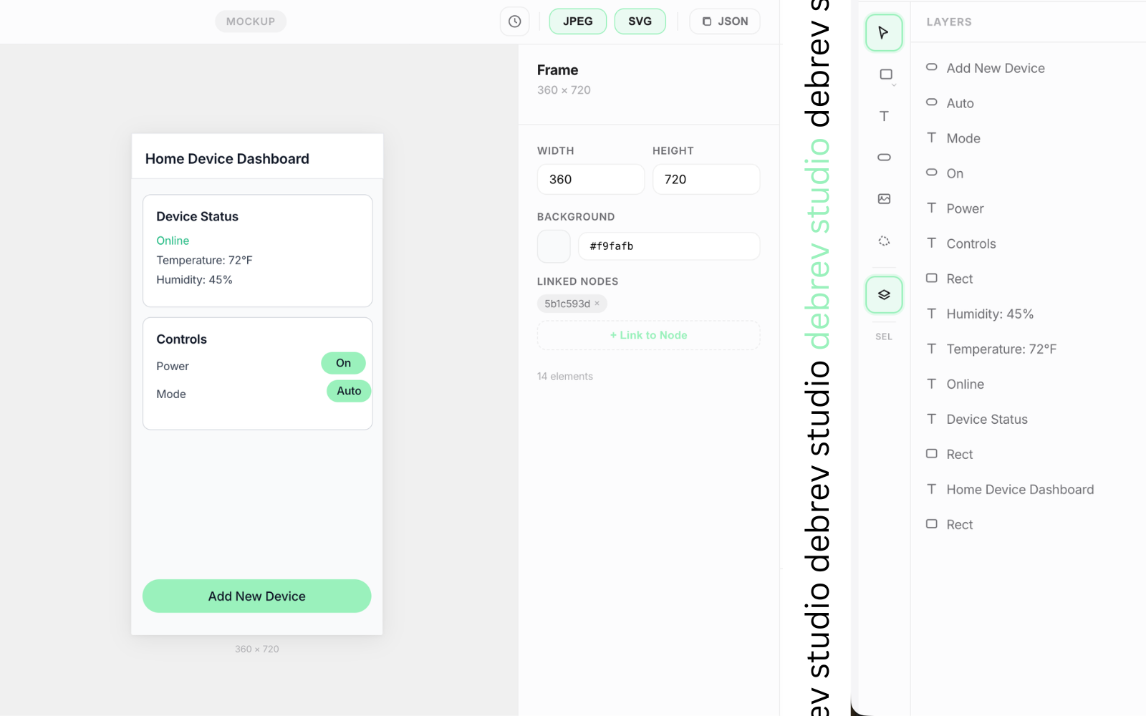The image size is (1146, 716).
Task: Click the SEL label under layers icon
Action: (x=884, y=337)
